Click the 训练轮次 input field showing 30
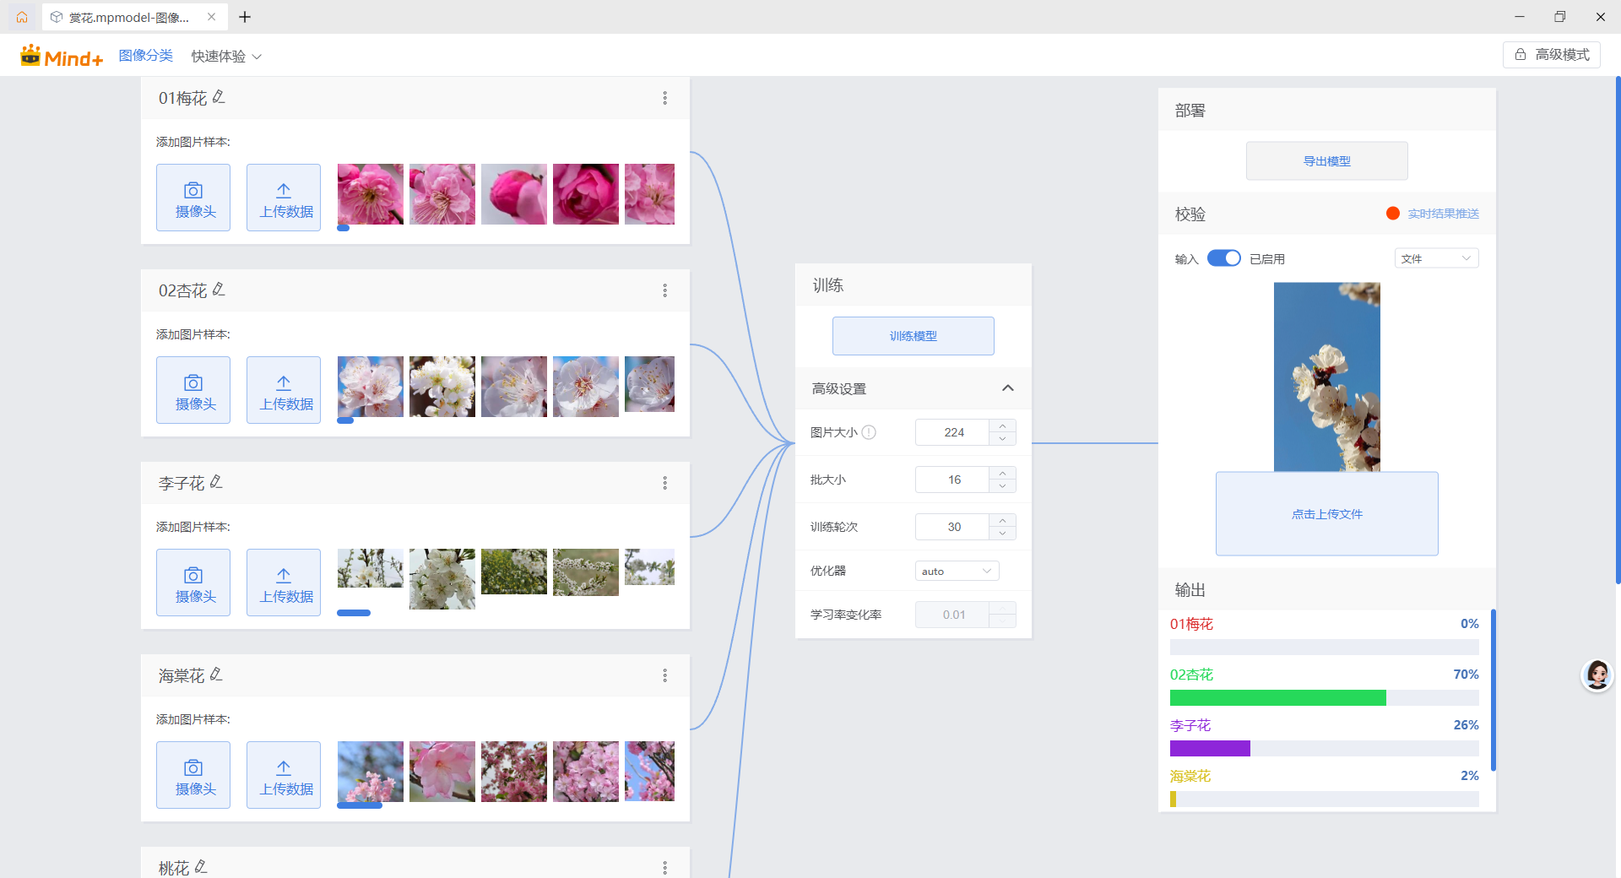1621x878 pixels. pos(953,527)
